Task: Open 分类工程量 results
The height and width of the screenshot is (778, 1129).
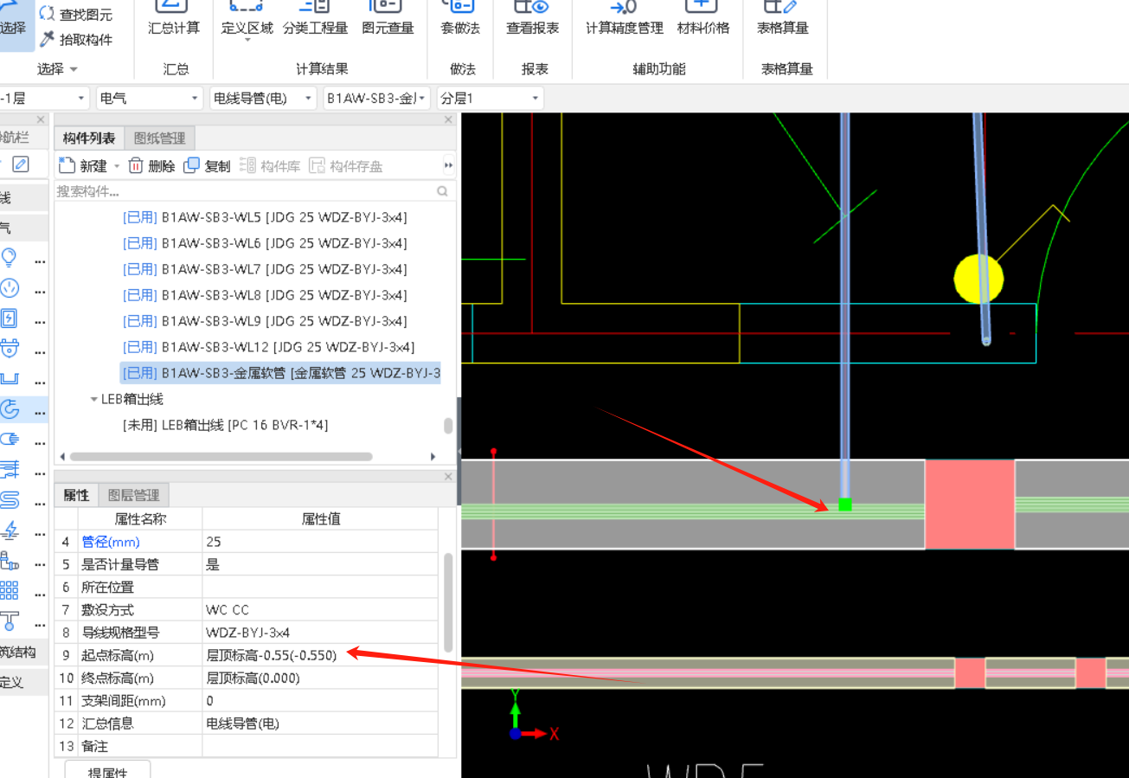Action: (x=316, y=19)
